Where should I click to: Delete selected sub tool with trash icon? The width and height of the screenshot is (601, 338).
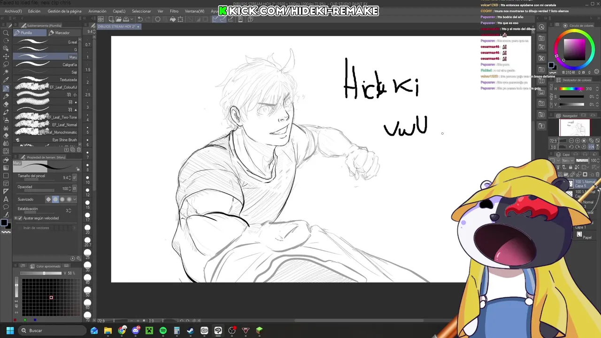[78, 150]
